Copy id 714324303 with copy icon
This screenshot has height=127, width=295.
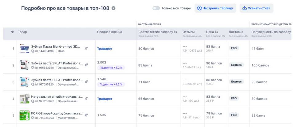(x=33, y=118)
